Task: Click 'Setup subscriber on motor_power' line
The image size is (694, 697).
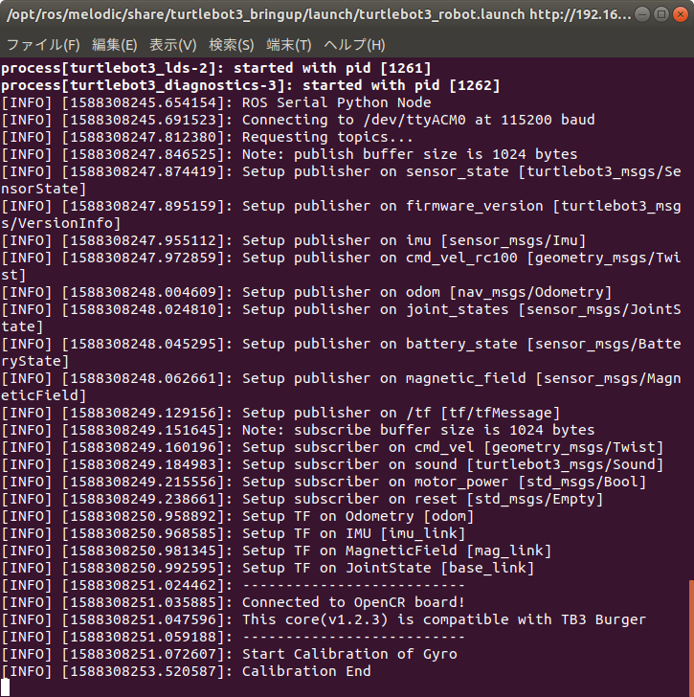Action: tap(324, 482)
